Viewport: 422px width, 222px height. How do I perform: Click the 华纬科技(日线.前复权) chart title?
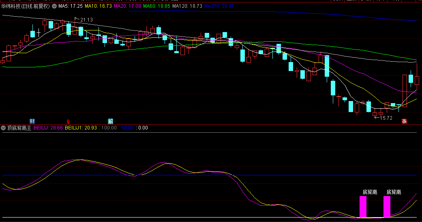26,6
